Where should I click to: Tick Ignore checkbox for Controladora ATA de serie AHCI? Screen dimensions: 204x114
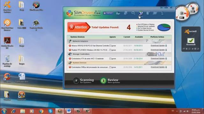[110, 59]
